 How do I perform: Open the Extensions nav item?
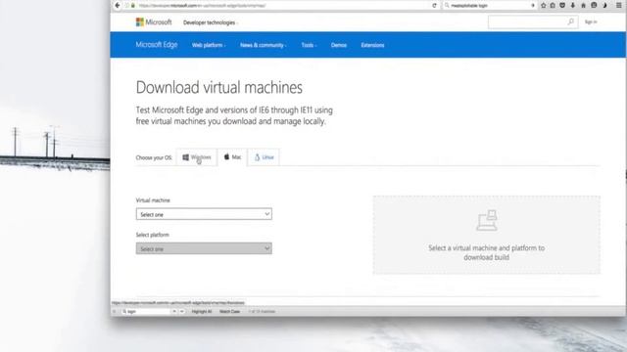372,45
